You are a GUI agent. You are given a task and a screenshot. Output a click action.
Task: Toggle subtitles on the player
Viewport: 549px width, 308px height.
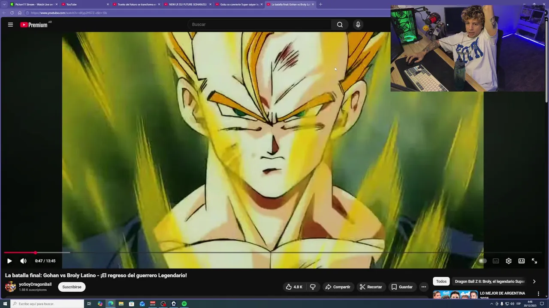[x=496, y=261]
